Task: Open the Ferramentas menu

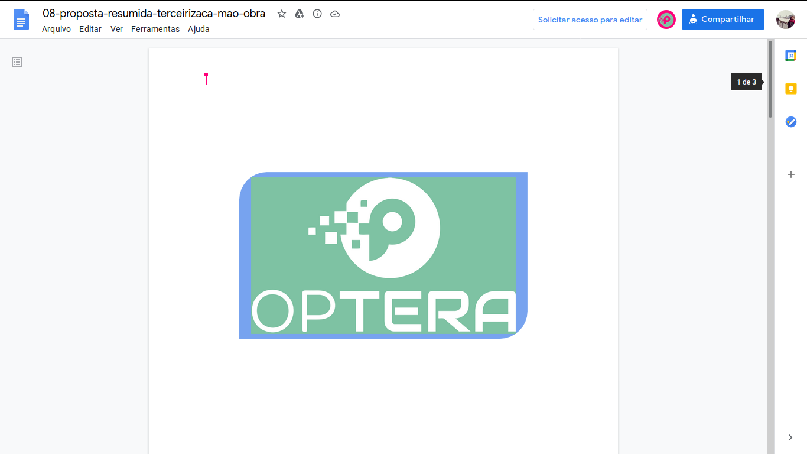Action: coord(155,29)
